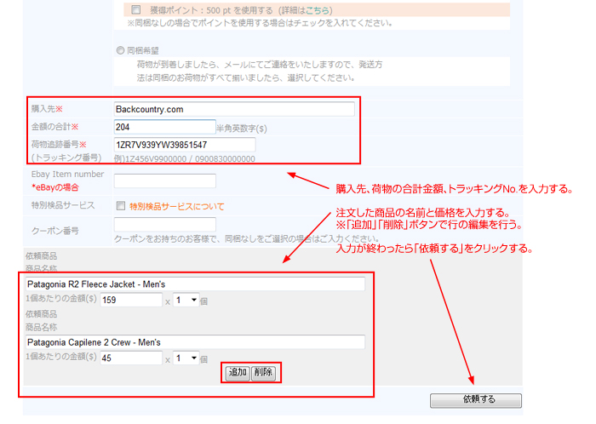Open the こちら details link
Image resolution: width=596 pixels, height=424 pixels.
(x=319, y=10)
